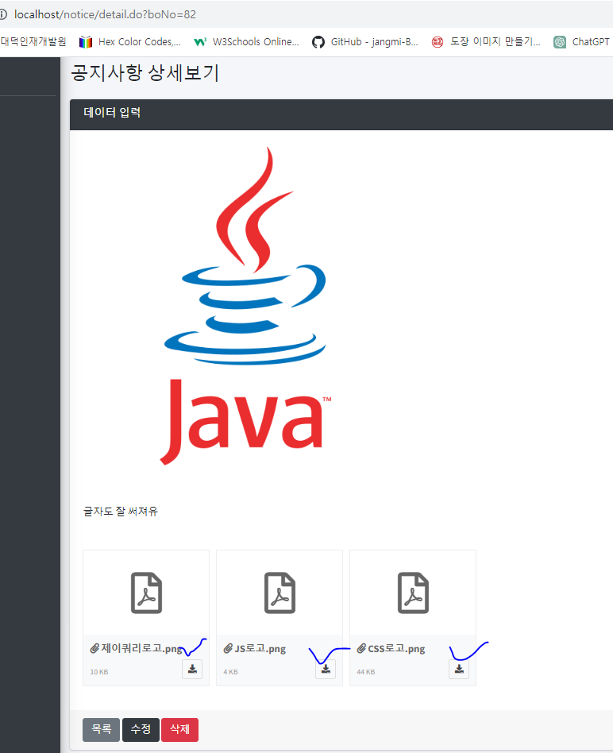Click the 제이쿼리로고.png file name
The width and height of the screenshot is (613, 753).
pos(142,649)
